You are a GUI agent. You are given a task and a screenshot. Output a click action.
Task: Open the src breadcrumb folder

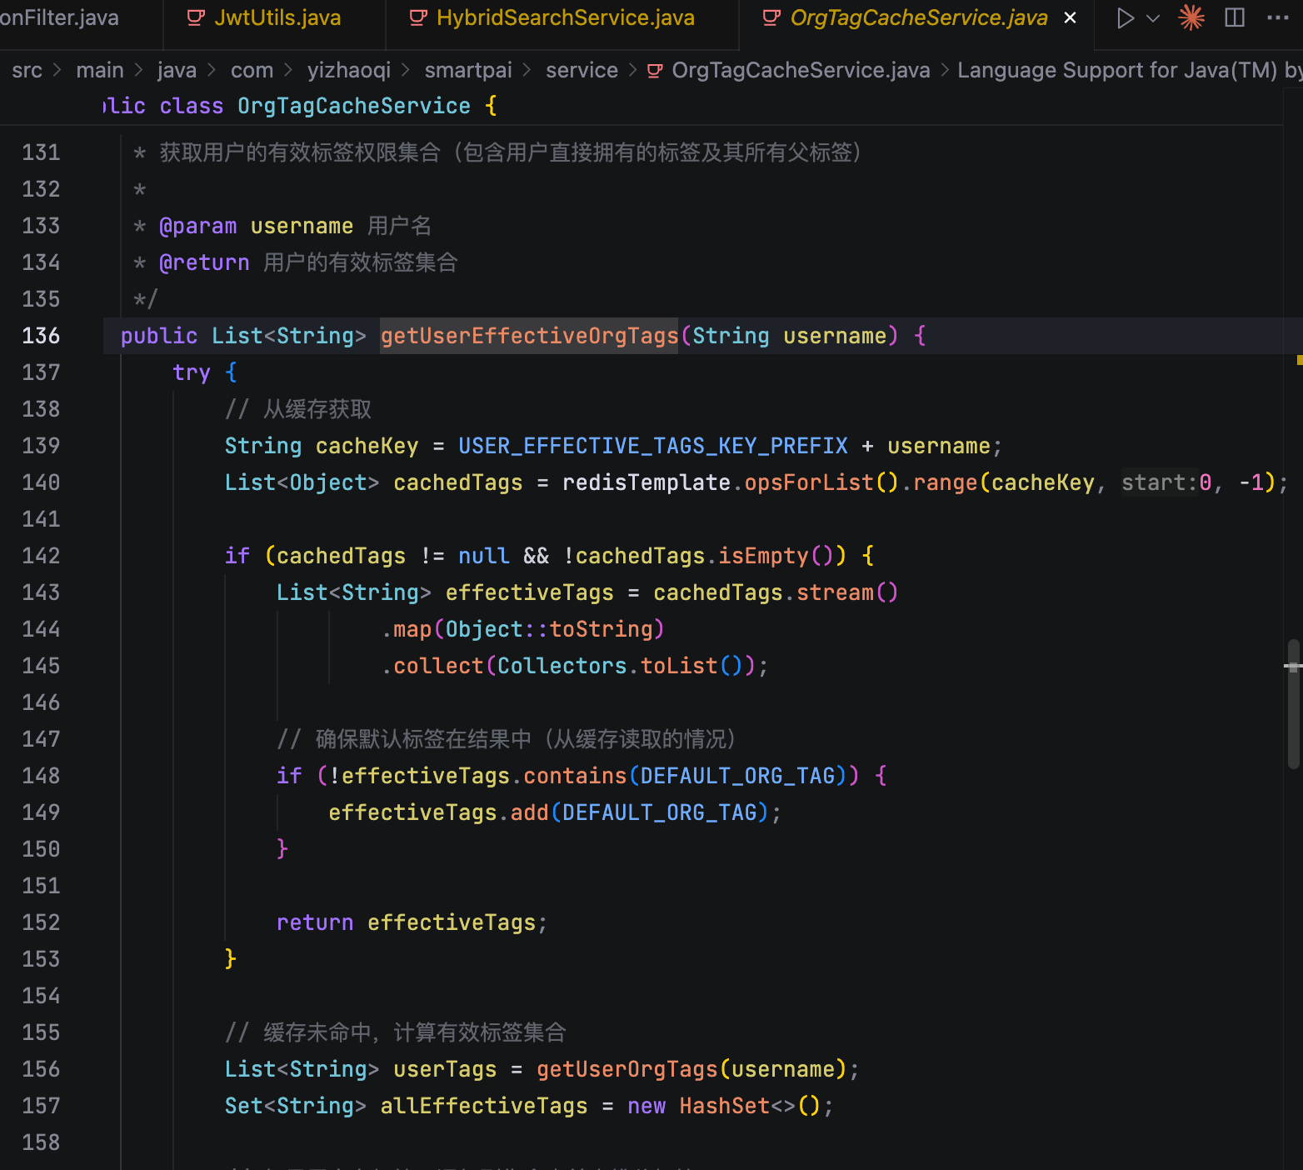pyautogui.click(x=27, y=71)
